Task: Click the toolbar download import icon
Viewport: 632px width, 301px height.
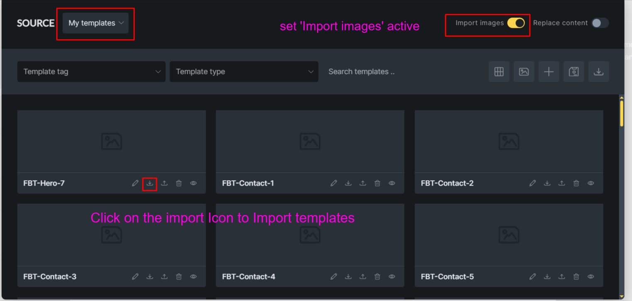Action: coord(598,72)
